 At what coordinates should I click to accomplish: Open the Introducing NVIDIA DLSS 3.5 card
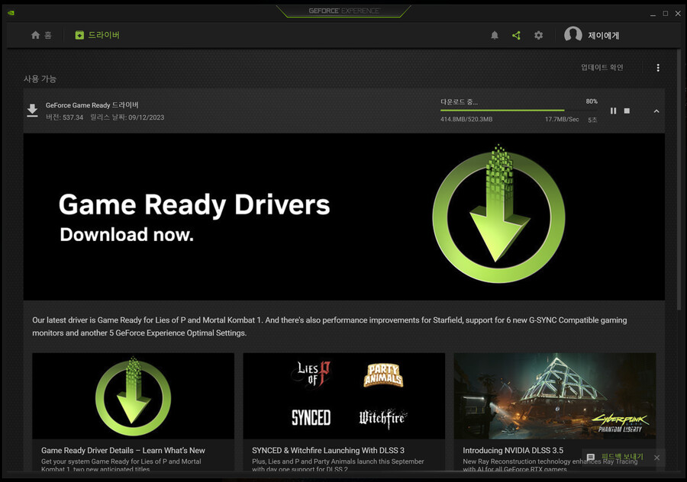tap(554, 396)
